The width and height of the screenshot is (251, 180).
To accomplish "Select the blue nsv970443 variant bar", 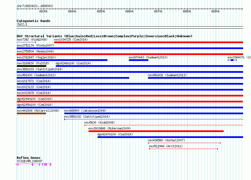I will pyautogui.click(x=138, y=60).
